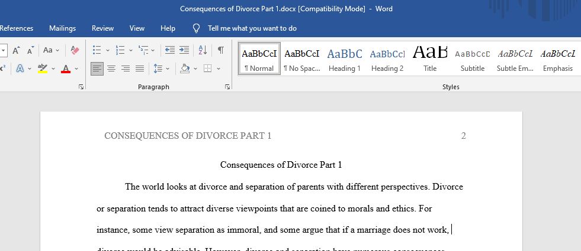The height and width of the screenshot is (251, 581).
Task: Toggle Align Right alignment
Action: tap(126, 69)
